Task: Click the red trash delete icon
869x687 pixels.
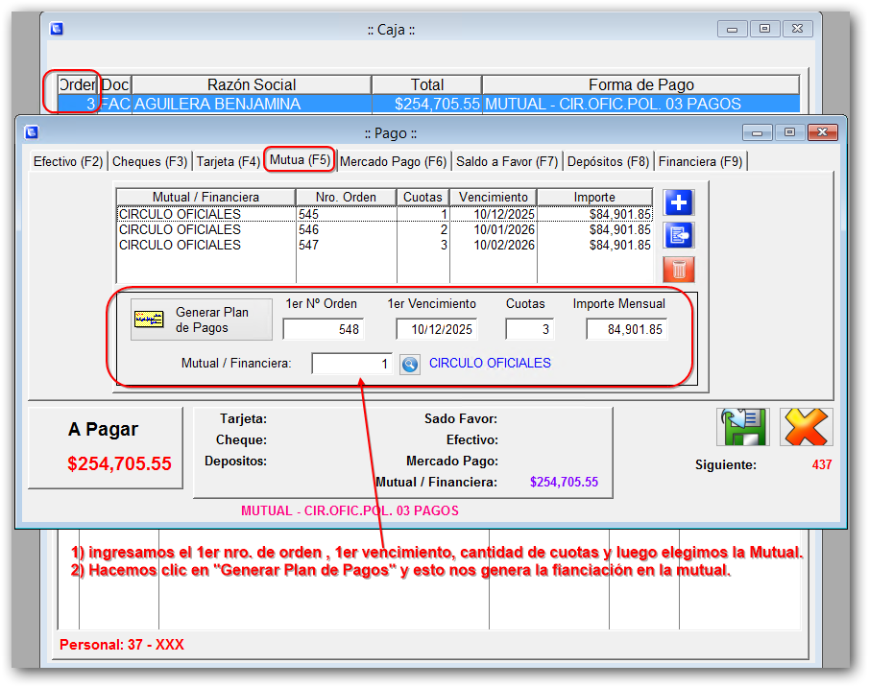Action: (679, 269)
